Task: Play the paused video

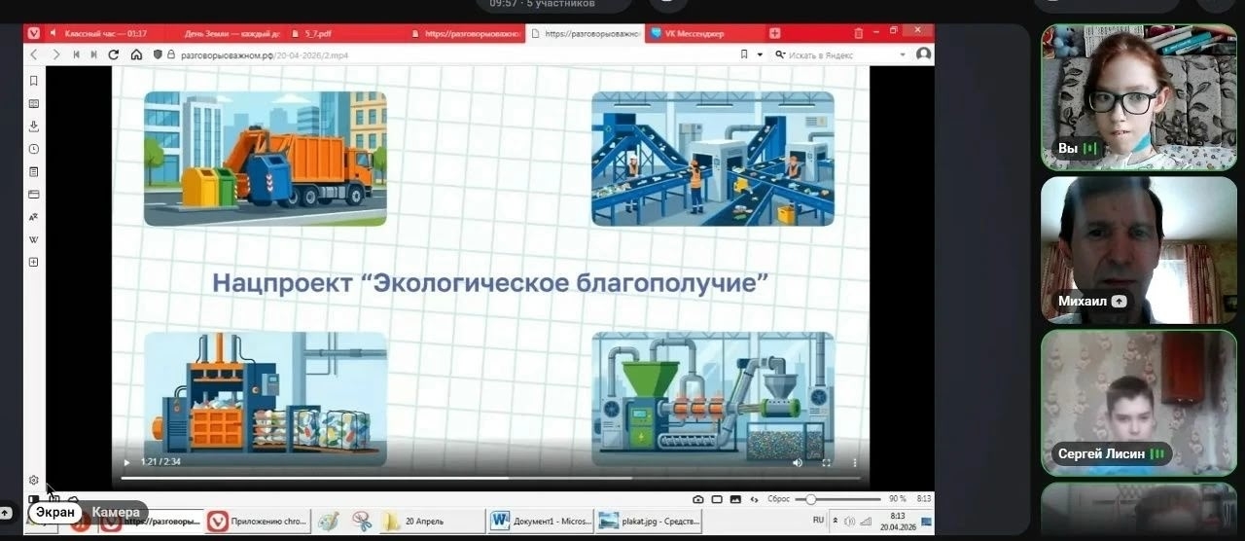Action: click(125, 463)
